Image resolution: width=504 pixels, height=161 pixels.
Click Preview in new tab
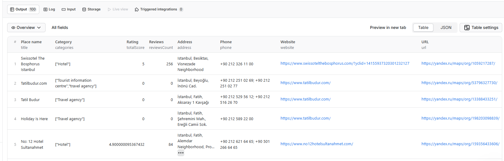[388, 27]
